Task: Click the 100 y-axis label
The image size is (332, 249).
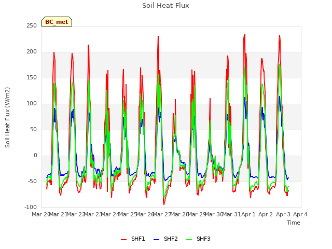Action: coord(32,104)
